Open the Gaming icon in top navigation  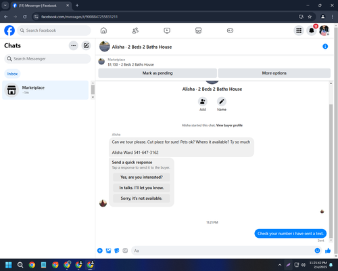point(230,30)
